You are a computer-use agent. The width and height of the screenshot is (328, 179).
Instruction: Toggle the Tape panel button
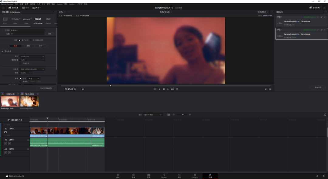(x=26, y=8)
